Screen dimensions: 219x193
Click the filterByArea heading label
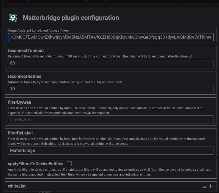pyautogui.click(x=20, y=102)
